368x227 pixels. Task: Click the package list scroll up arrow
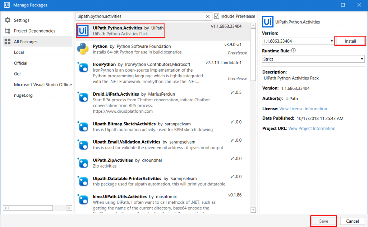click(x=253, y=25)
